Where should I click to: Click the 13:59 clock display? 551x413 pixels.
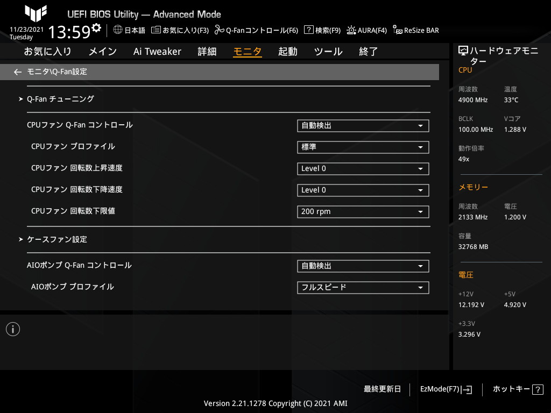(x=69, y=32)
